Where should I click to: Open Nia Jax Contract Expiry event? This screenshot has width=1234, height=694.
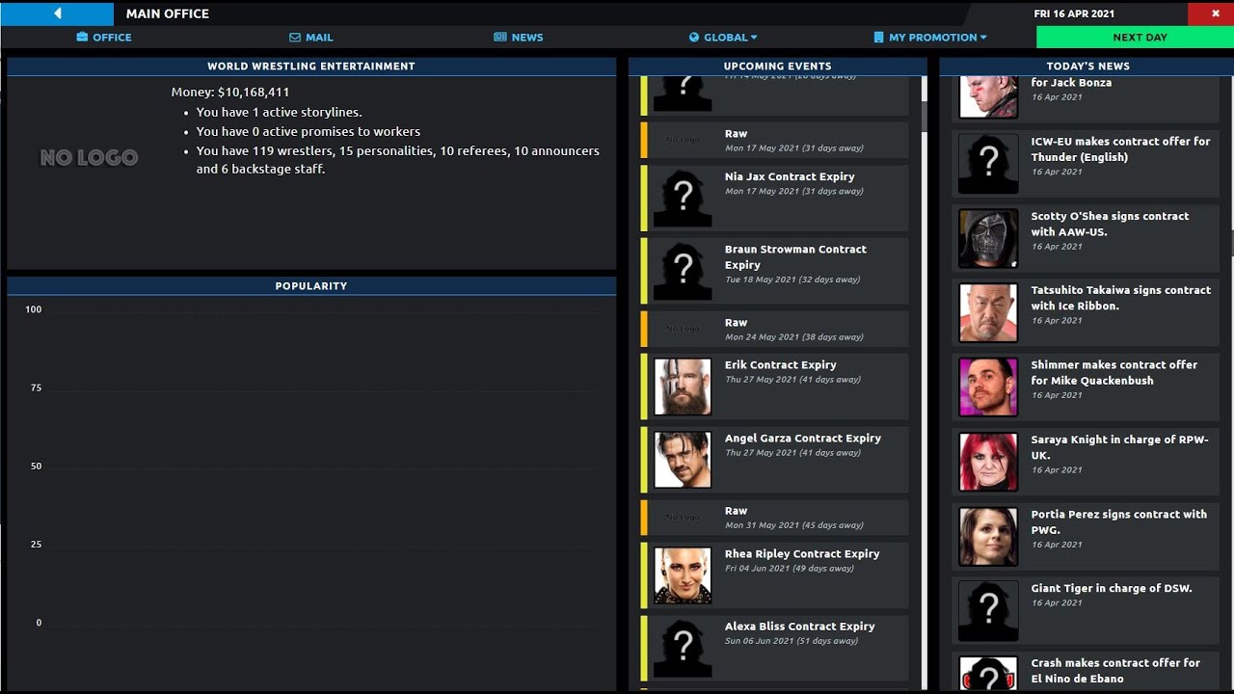[x=774, y=198]
